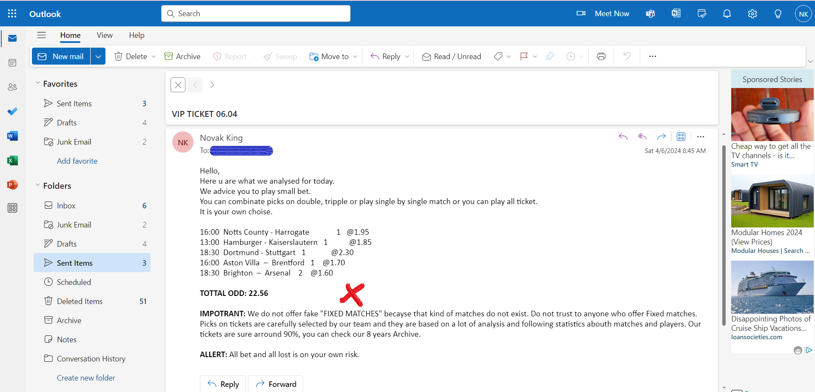Open Settings gear in the top bar

pos(752,14)
